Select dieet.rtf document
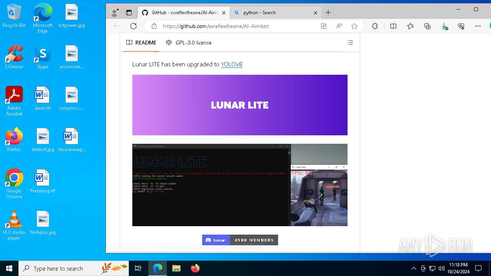The image size is (491, 276). pyautogui.click(x=43, y=99)
